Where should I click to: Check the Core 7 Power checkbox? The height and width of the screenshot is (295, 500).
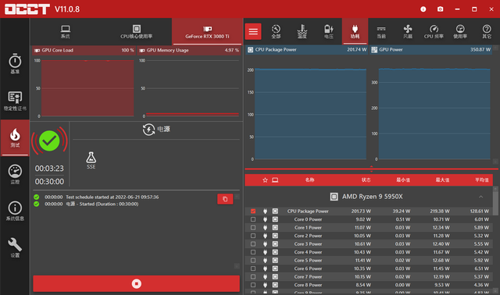(x=253, y=276)
